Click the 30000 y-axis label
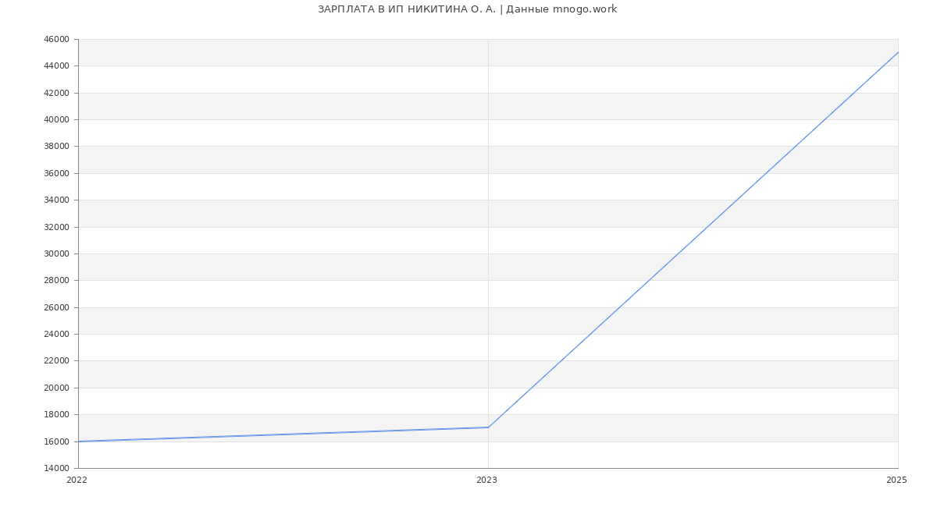 click(x=56, y=253)
